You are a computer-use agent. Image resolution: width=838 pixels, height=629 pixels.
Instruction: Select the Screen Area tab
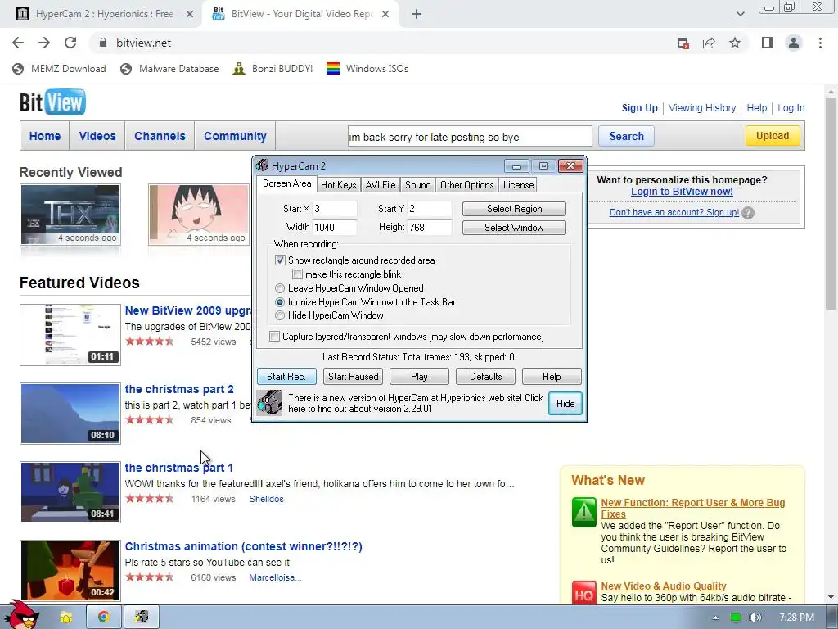click(287, 183)
